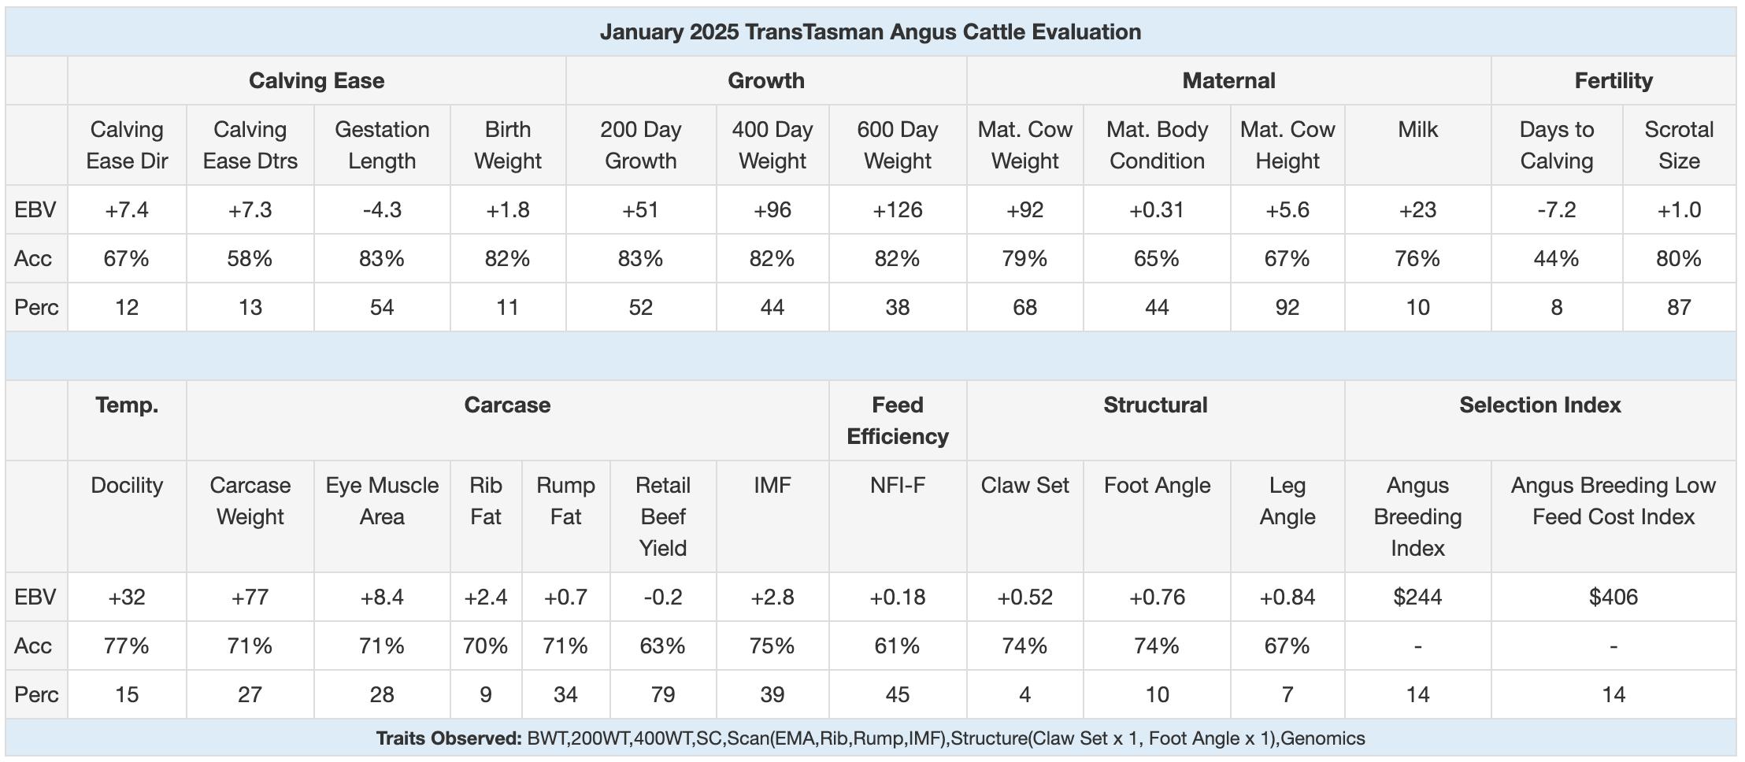Select the Scrotal Size column header
1745x762 pixels.
click(x=1679, y=145)
